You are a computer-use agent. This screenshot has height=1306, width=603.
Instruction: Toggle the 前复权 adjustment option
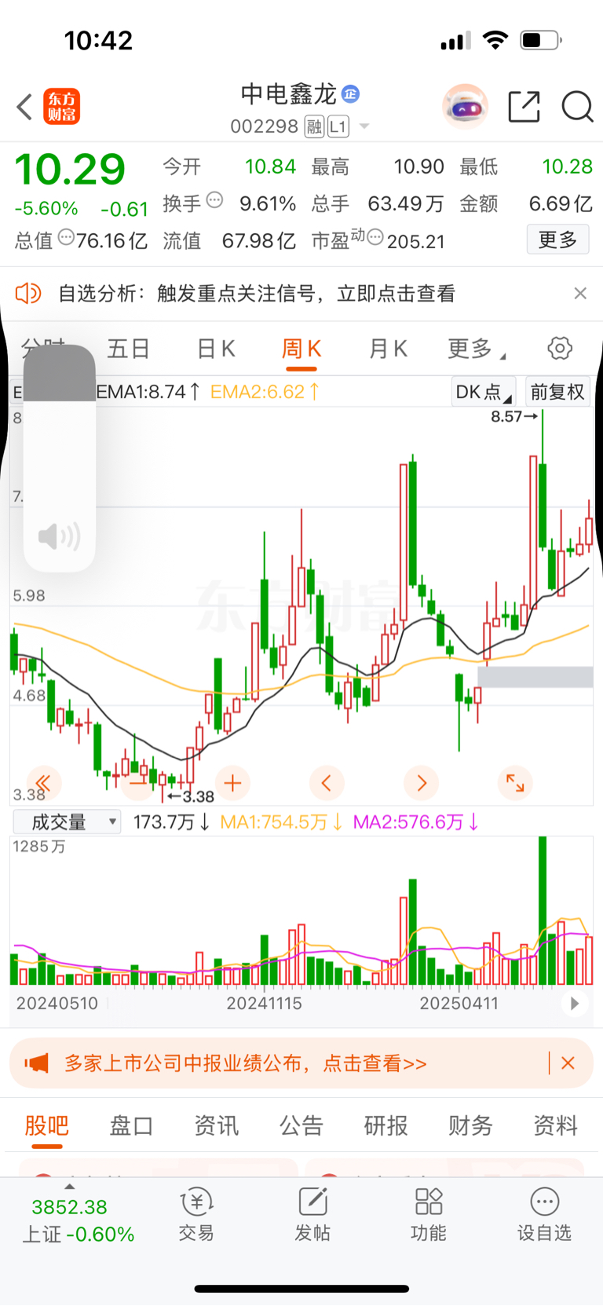[557, 392]
